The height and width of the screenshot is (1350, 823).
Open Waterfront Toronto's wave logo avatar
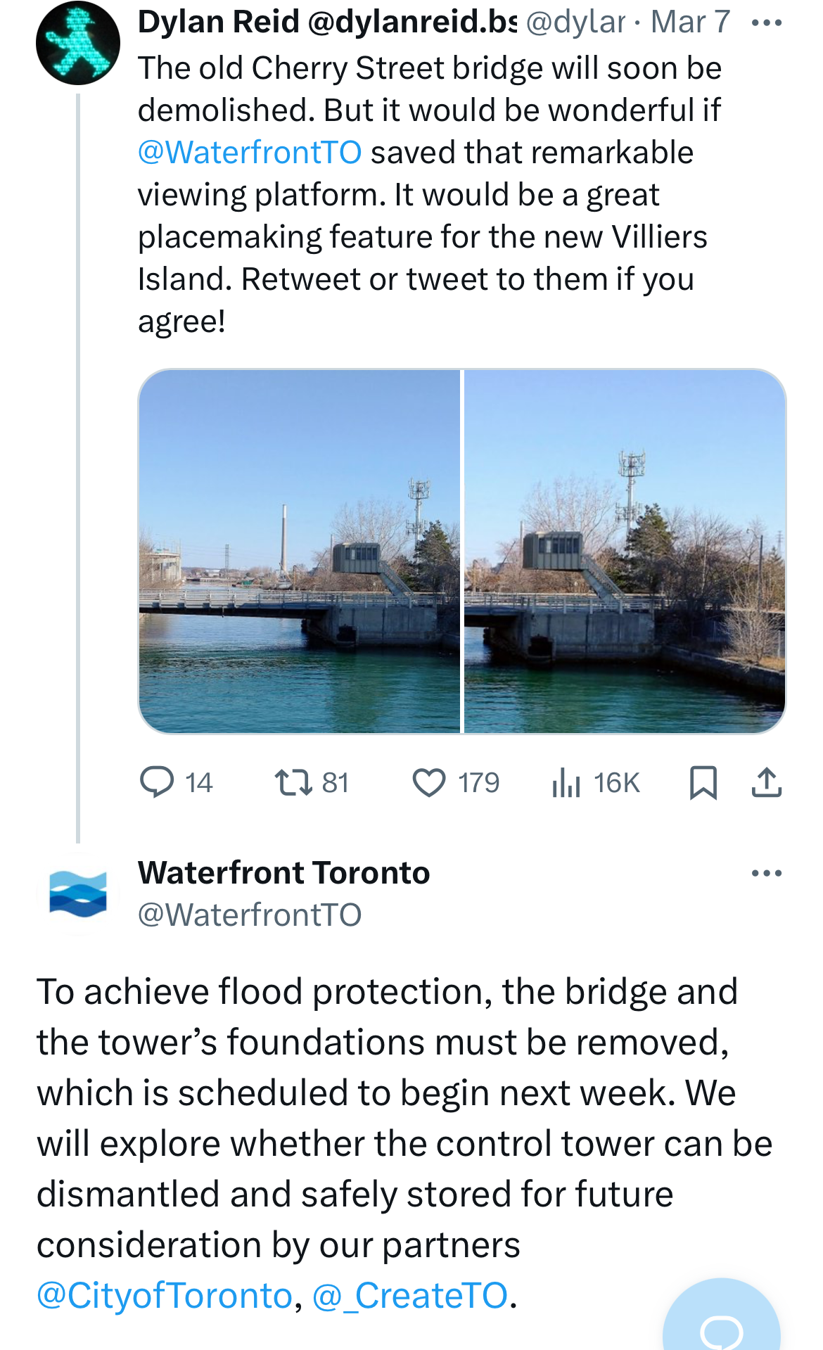pyautogui.click(x=77, y=893)
